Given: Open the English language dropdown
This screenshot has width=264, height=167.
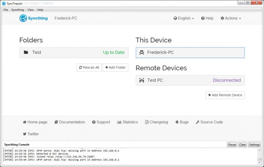Looking at the screenshot, I should [184, 18].
